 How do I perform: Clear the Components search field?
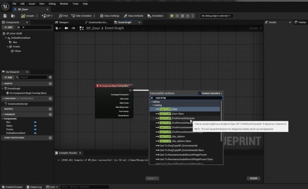(x=18, y=28)
